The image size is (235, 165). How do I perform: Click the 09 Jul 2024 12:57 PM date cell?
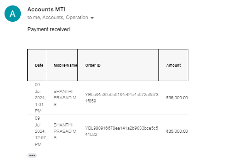tap(40, 131)
